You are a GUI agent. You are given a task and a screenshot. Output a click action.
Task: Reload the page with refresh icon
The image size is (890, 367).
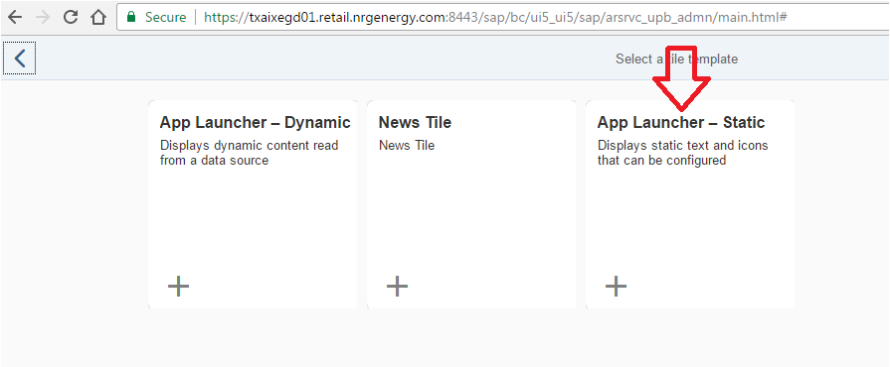[71, 17]
